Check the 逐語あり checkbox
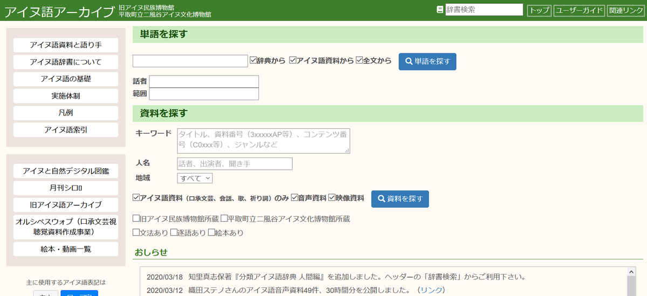 coord(174,233)
